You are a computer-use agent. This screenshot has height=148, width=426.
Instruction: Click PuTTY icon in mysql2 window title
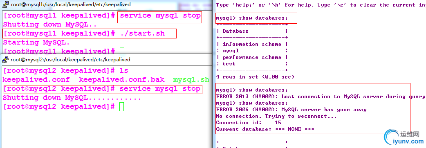5,59
